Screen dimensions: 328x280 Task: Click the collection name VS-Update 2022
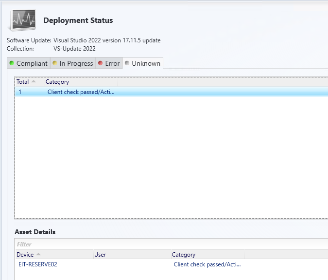click(x=74, y=49)
